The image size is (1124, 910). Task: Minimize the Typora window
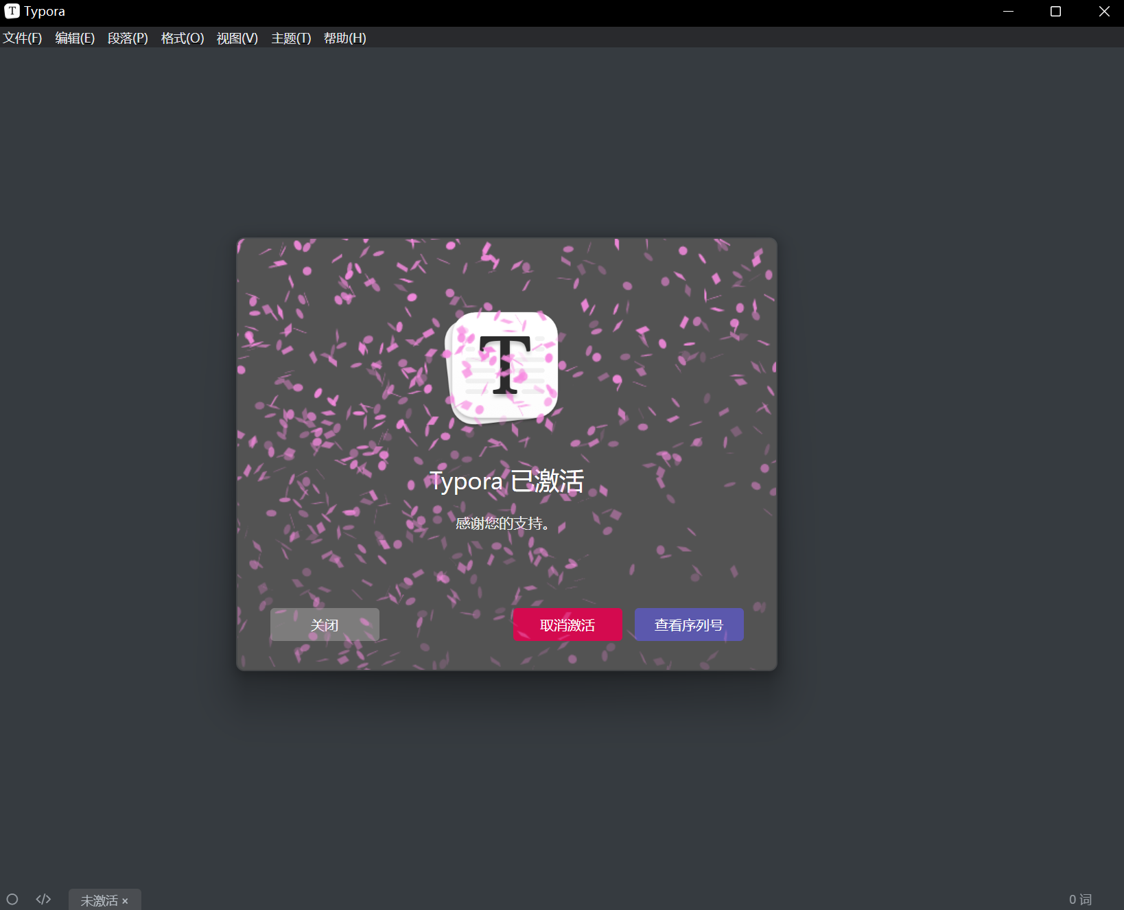click(1008, 12)
